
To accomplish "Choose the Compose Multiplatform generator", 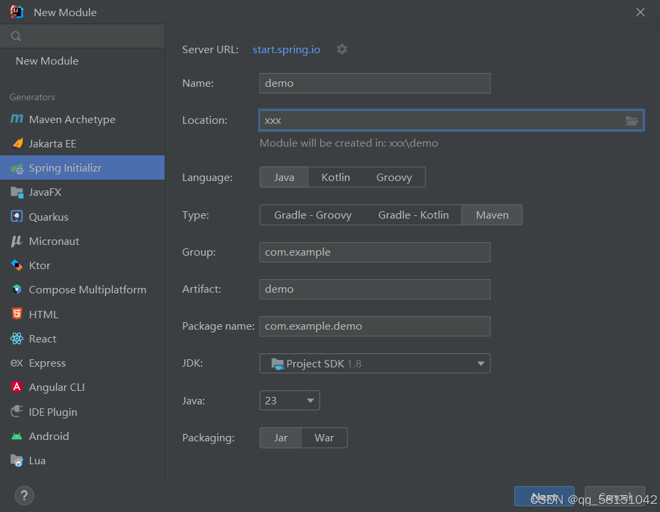I will [x=87, y=289].
